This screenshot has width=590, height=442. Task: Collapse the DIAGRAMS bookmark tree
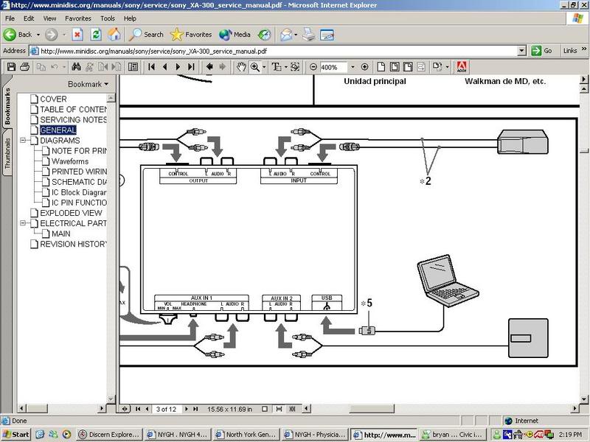coord(24,140)
